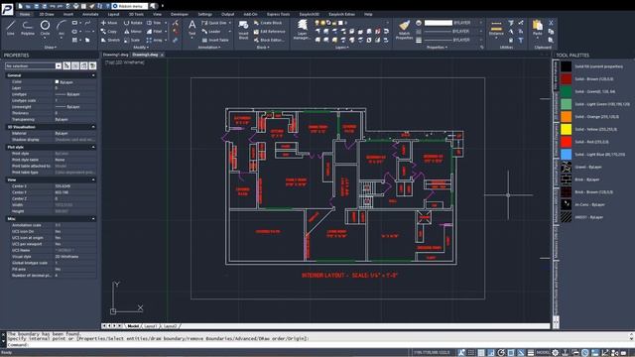Click the Scale command

[132, 40]
